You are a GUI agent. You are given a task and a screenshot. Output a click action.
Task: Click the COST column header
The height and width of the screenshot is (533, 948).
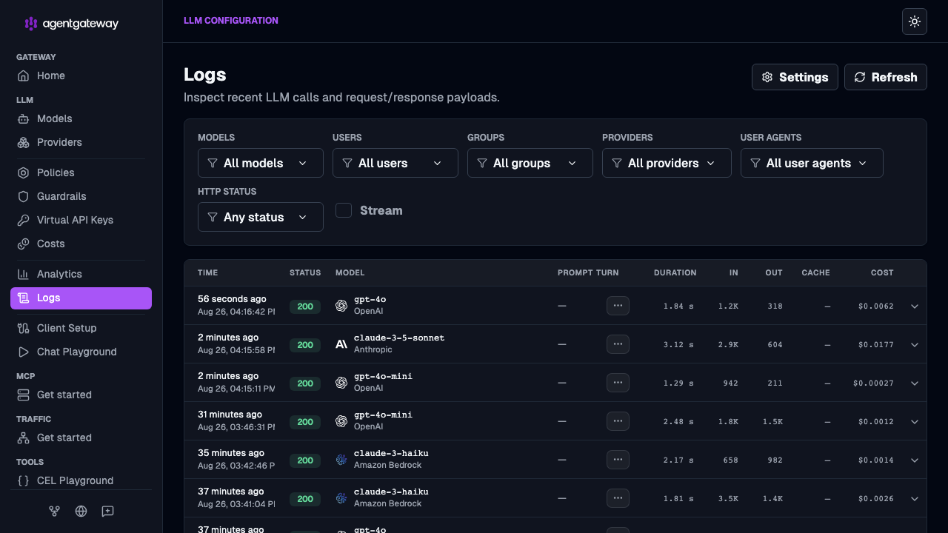pyautogui.click(x=882, y=272)
